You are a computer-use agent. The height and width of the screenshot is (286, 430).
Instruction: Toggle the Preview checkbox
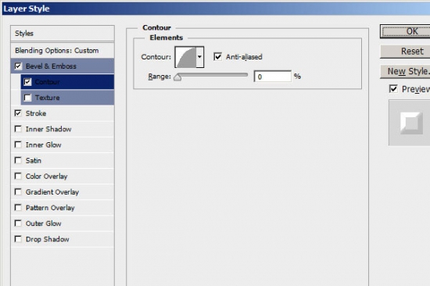click(393, 89)
